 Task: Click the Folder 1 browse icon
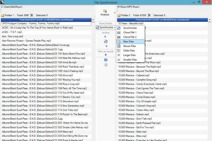tap(3, 16)
